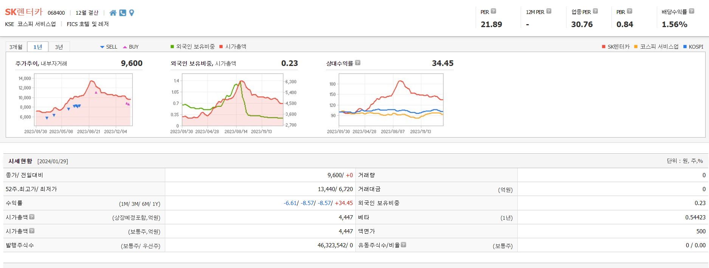Image resolution: width=709 pixels, height=268 pixels.
Task: Select the 3년 period tab
Action: point(59,47)
